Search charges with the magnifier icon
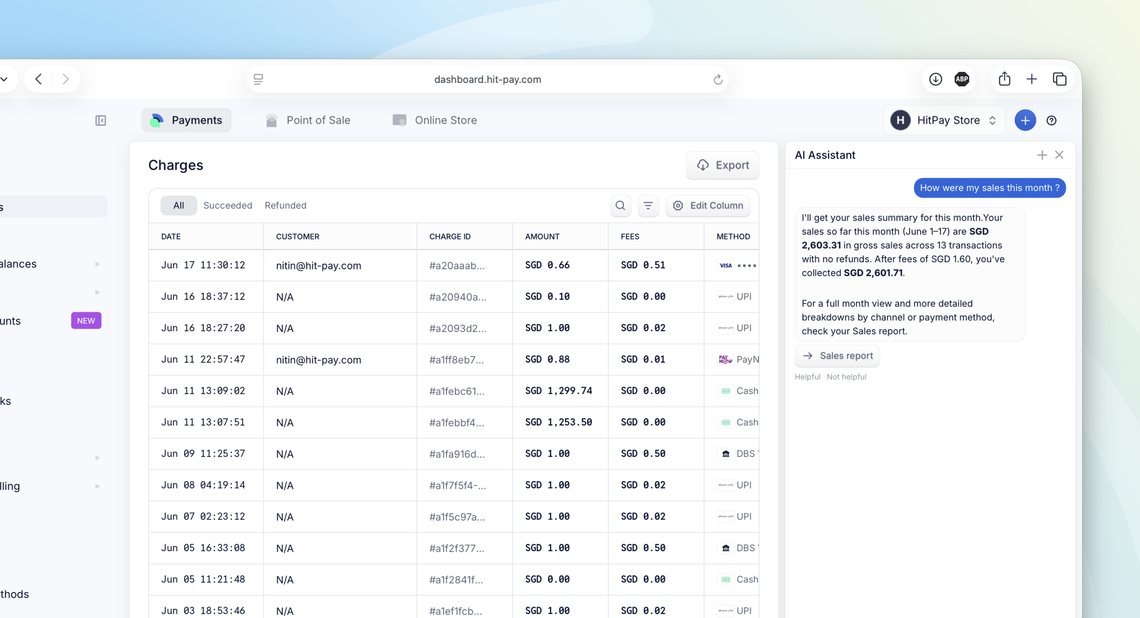This screenshot has height=618, width=1140. [x=620, y=205]
